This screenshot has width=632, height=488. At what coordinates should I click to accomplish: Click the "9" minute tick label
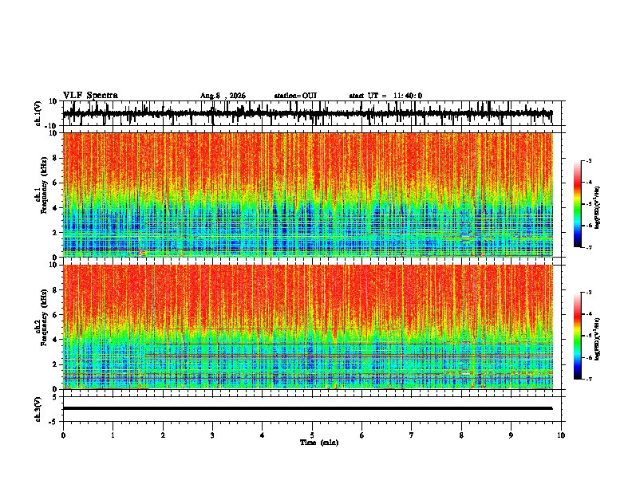tap(511, 435)
